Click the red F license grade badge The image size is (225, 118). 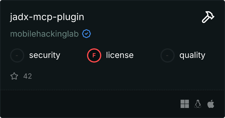click(x=94, y=55)
